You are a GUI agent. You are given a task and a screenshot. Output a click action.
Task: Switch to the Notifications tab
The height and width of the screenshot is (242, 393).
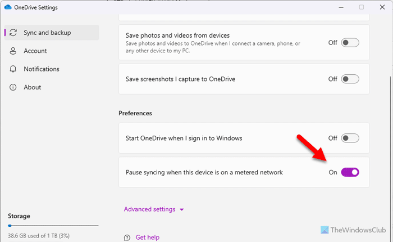(41, 69)
